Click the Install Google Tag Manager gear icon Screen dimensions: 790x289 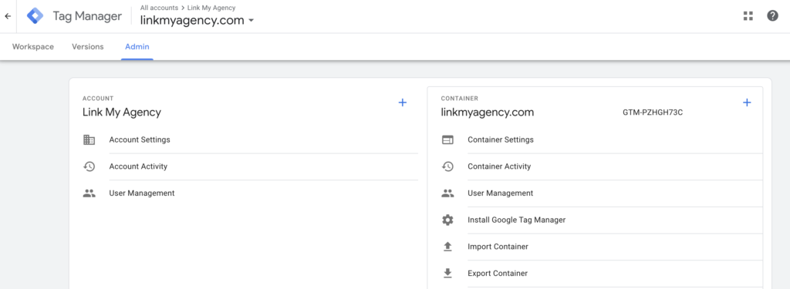click(x=447, y=220)
